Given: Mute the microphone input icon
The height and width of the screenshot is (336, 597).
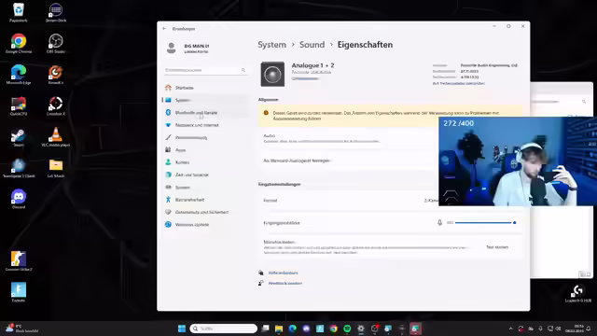Looking at the screenshot, I should pyautogui.click(x=439, y=222).
